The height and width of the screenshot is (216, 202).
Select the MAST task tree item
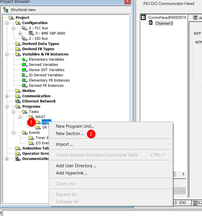pyautogui.click(x=40, y=117)
